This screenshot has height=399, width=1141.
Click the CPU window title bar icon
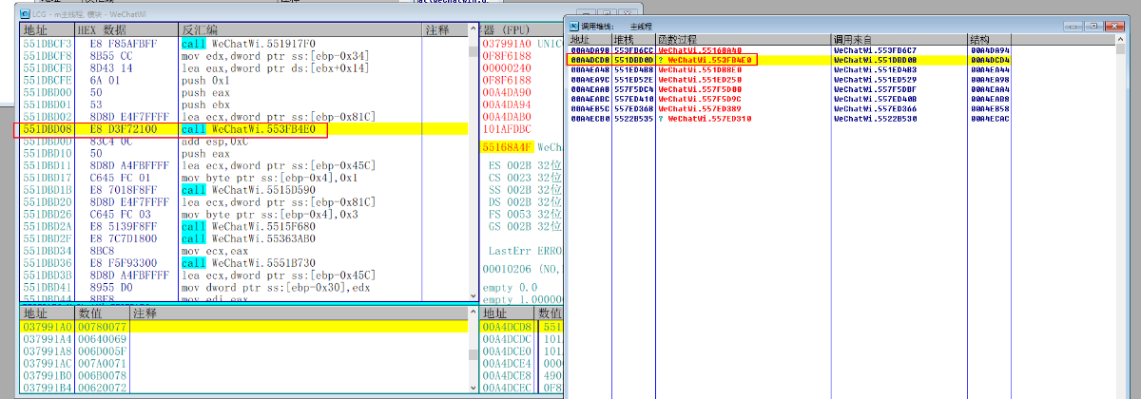[x=25, y=14]
